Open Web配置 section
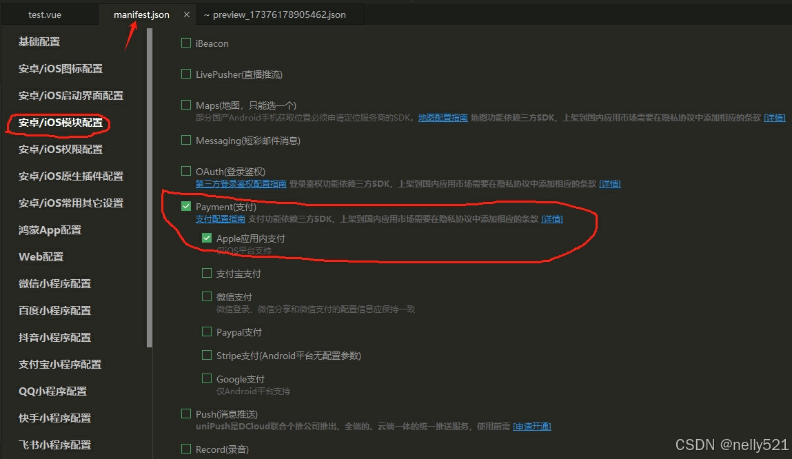Screen dimensions: 792x459 (41, 256)
